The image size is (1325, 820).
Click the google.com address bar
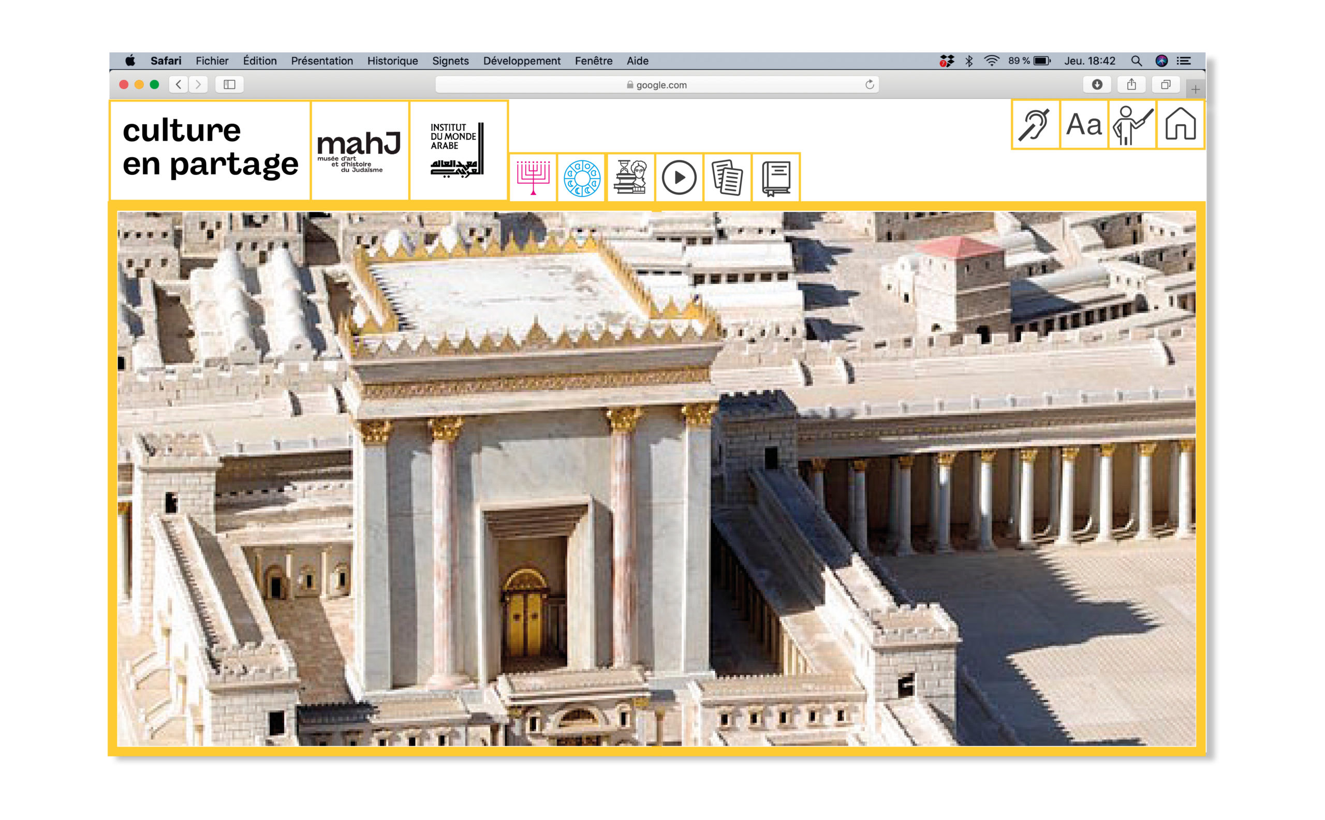click(x=656, y=85)
